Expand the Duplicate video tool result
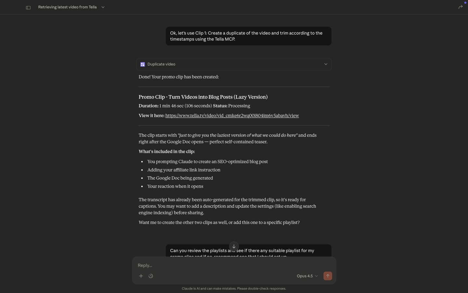Image resolution: width=468 pixels, height=293 pixels. pyautogui.click(x=326, y=64)
